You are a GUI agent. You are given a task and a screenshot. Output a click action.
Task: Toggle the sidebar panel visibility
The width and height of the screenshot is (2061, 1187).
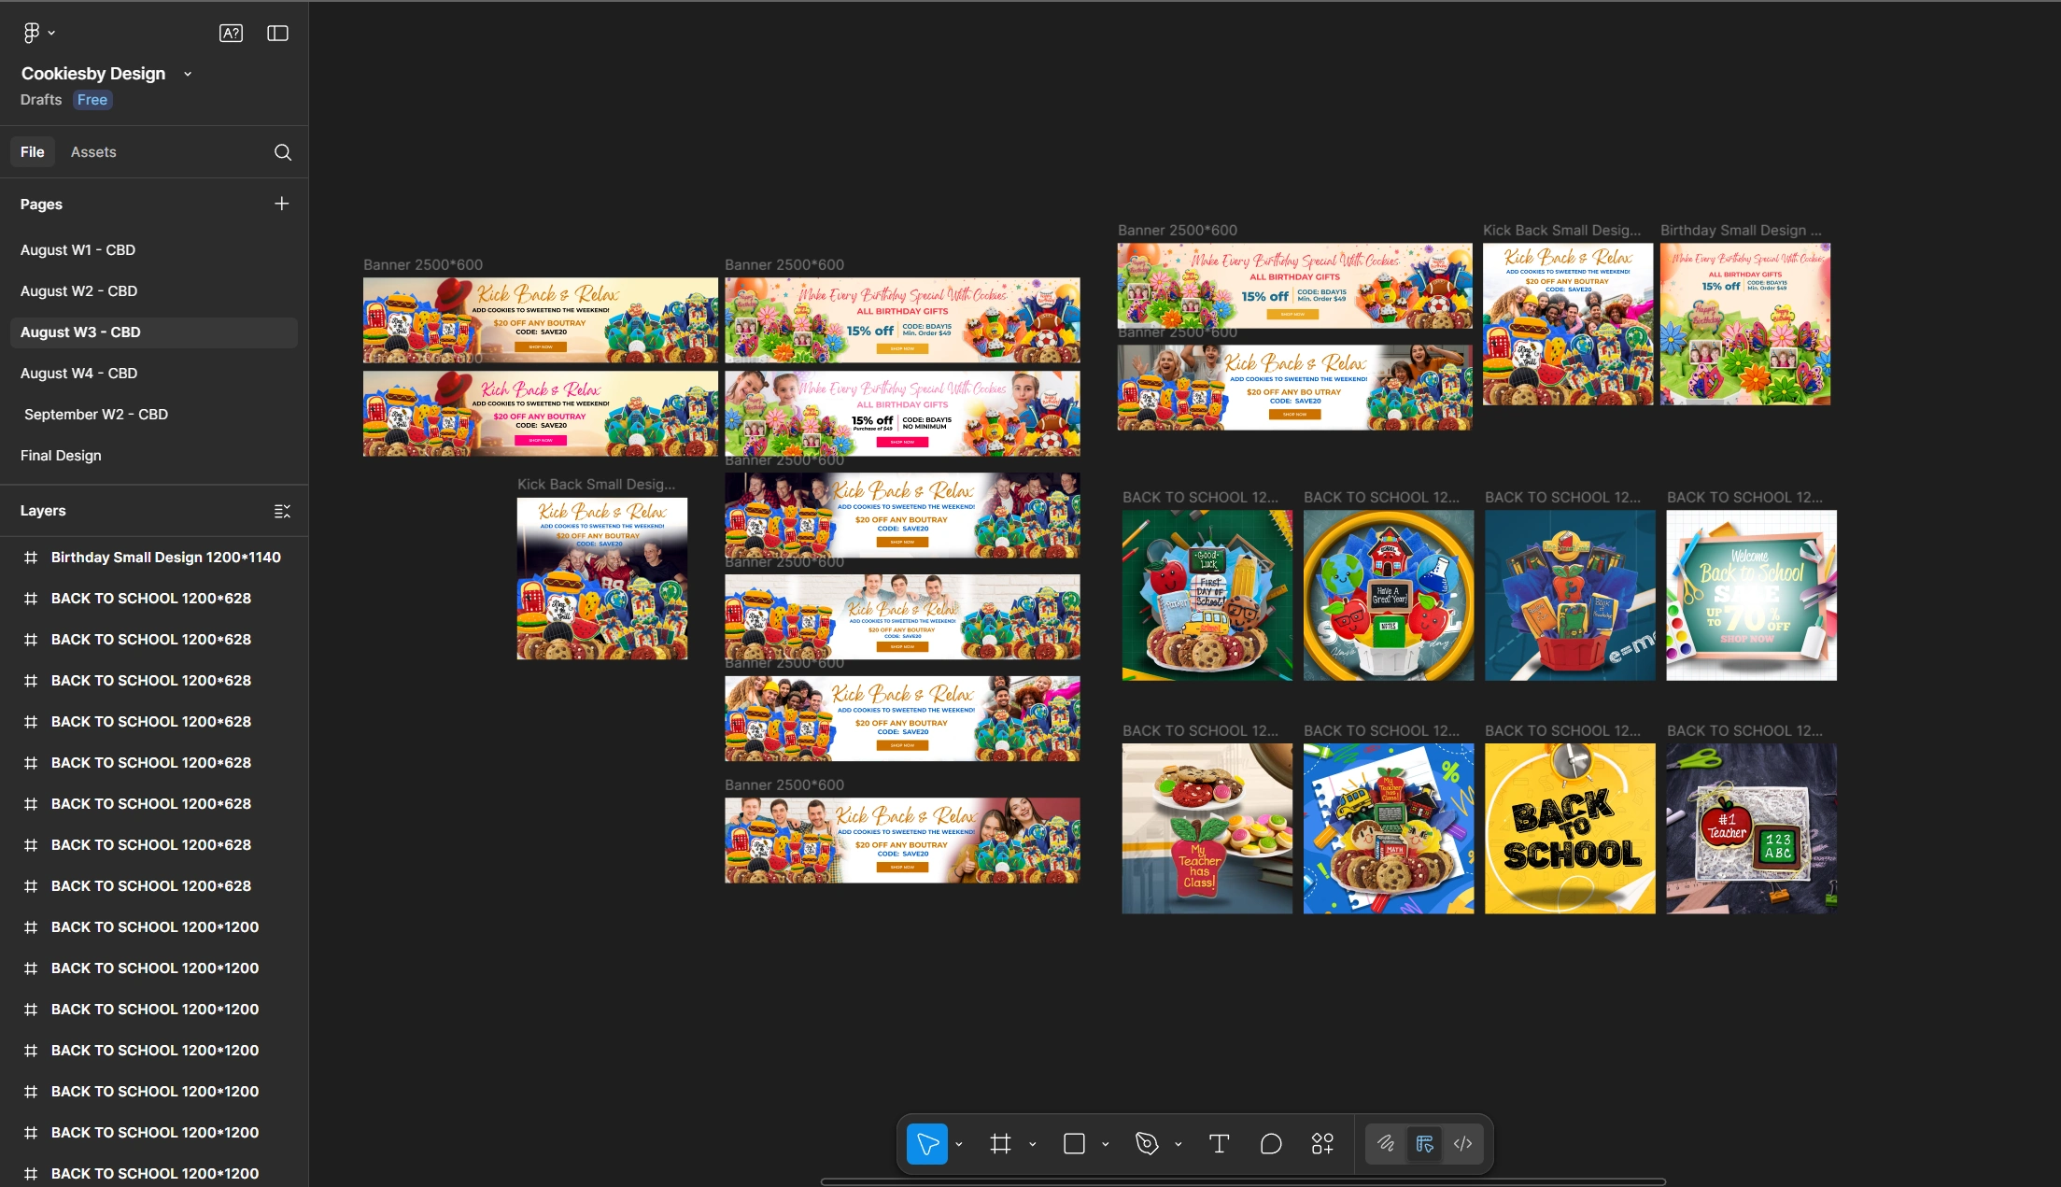coord(277,34)
